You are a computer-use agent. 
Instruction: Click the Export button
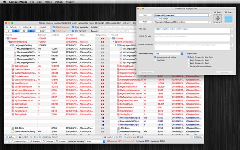pos(43,31)
